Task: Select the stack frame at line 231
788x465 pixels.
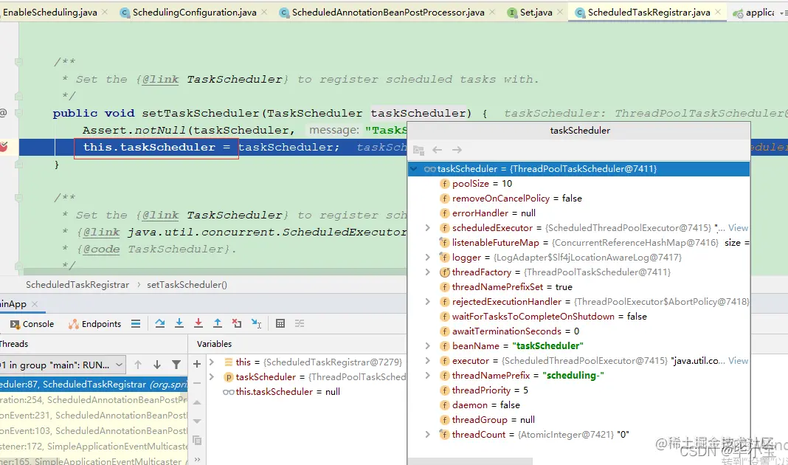Action: (94, 416)
